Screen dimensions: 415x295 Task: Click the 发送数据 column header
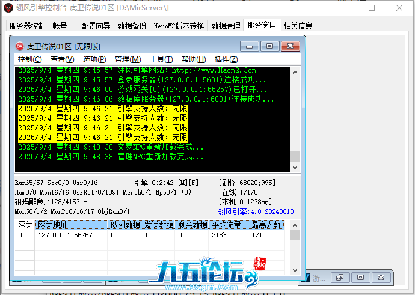(x=158, y=225)
